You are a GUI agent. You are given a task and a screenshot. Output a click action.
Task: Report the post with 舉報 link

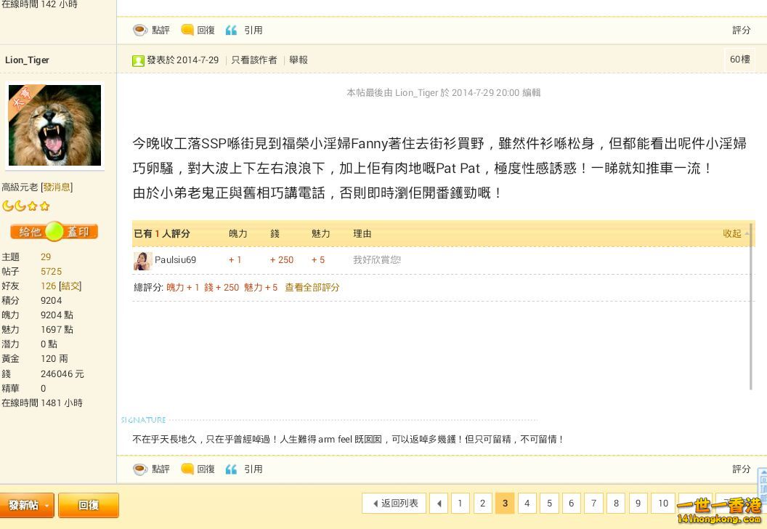(299, 60)
